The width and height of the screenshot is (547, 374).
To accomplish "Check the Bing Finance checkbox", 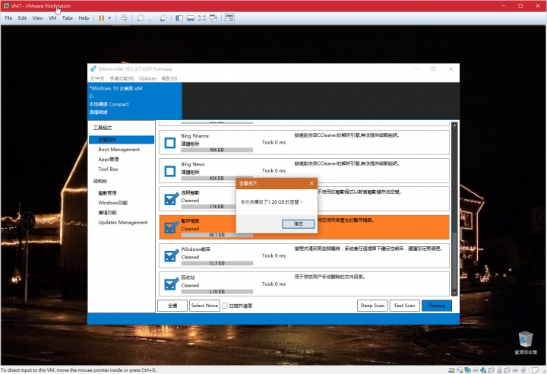I will [x=170, y=143].
